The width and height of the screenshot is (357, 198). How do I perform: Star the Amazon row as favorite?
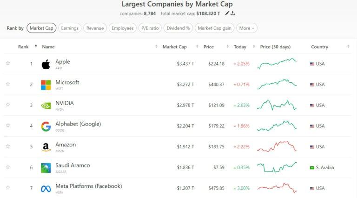(x=8, y=146)
